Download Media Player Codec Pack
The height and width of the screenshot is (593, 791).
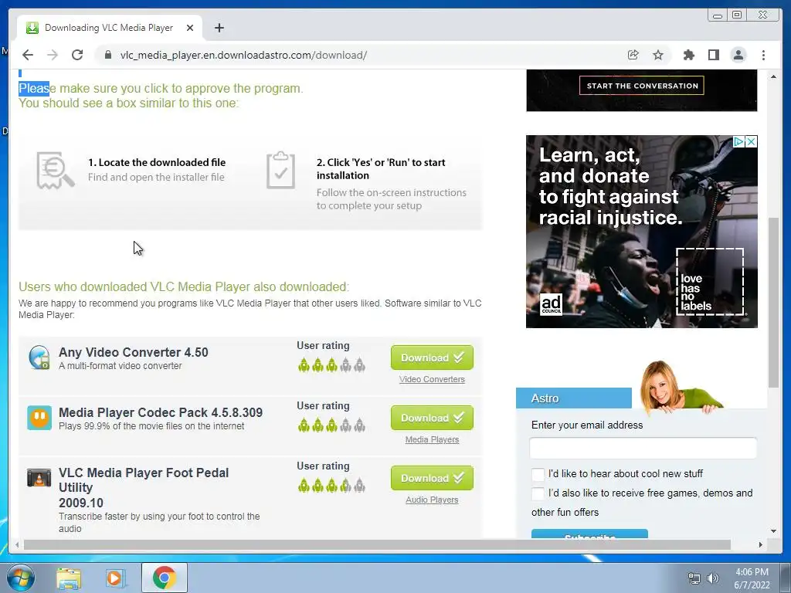click(432, 418)
